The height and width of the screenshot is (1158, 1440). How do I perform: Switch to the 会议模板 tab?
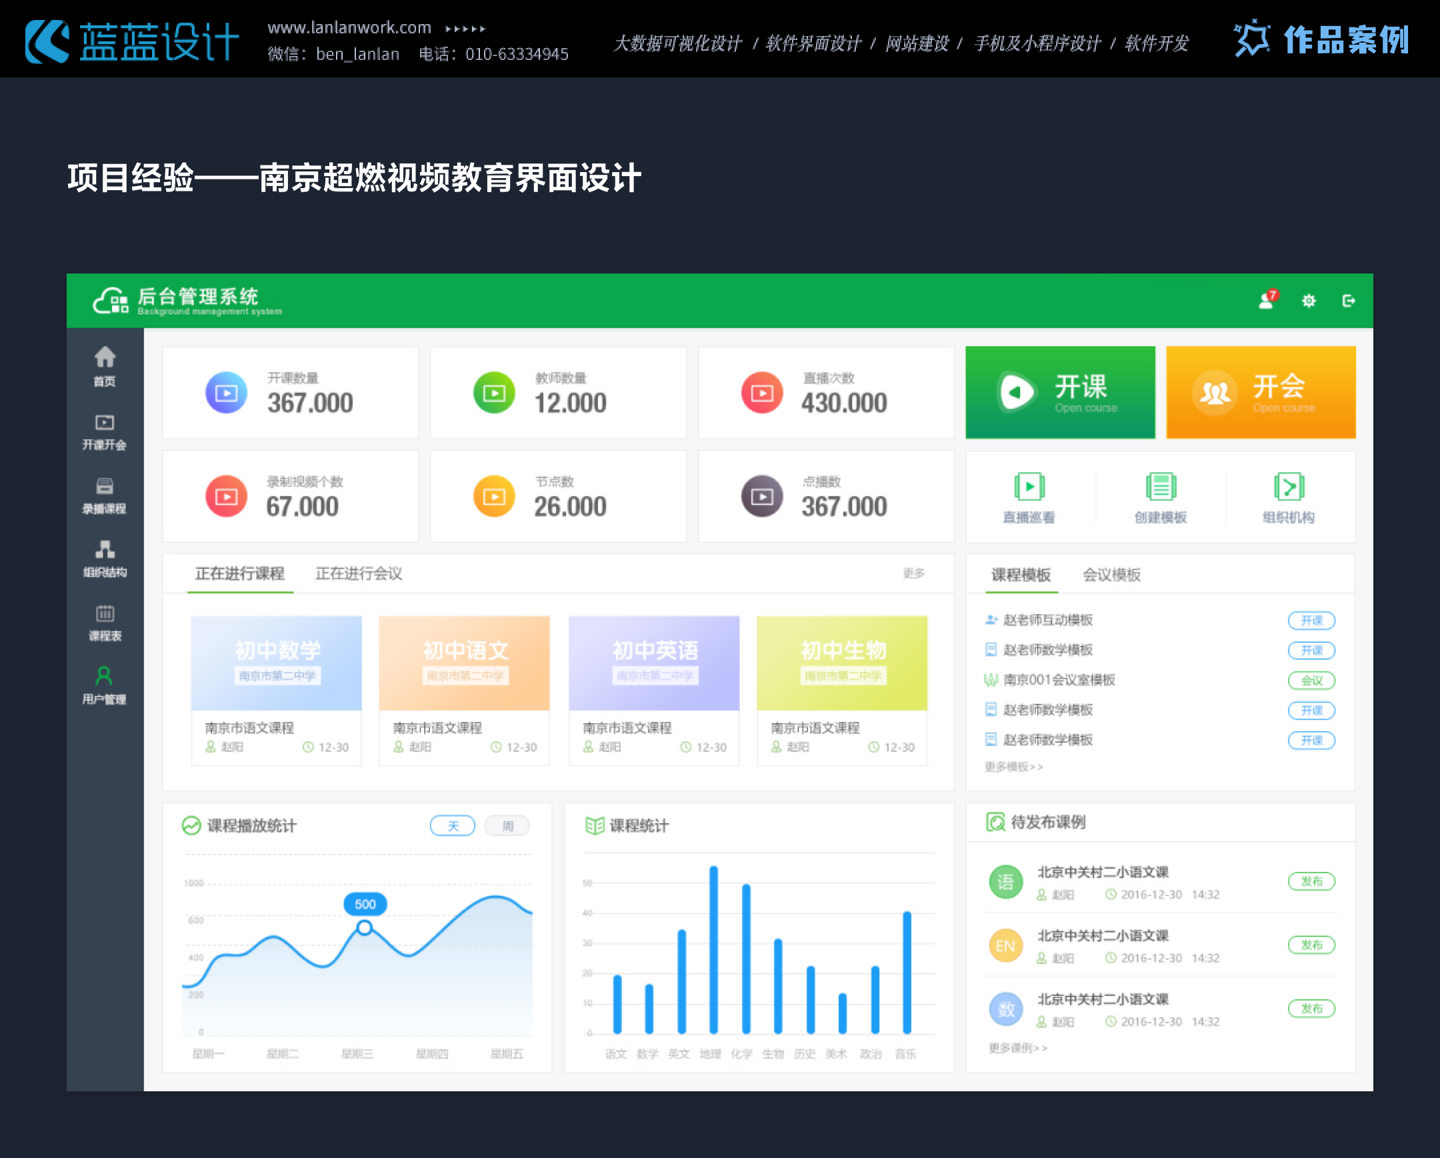pyautogui.click(x=1111, y=574)
